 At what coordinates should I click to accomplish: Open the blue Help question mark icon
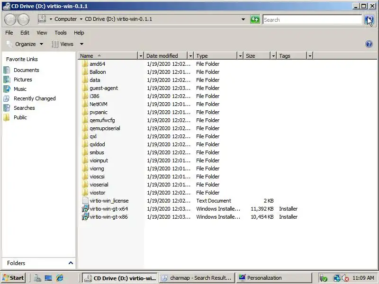[369, 44]
